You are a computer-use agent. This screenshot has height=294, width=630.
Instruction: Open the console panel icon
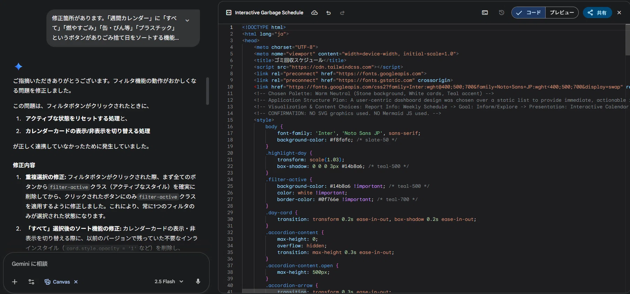coord(485,13)
